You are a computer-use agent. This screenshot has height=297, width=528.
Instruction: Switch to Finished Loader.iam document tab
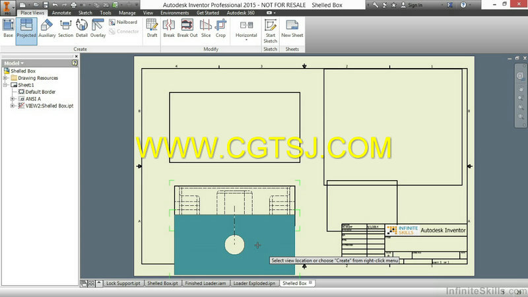(205, 284)
